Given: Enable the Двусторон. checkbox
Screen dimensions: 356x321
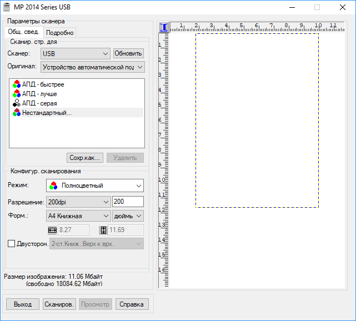Looking at the screenshot, I should [x=11, y=244].
